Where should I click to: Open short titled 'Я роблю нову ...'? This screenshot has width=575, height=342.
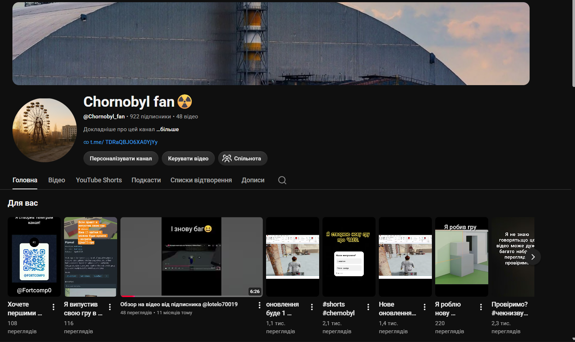(x=448, y=309)
